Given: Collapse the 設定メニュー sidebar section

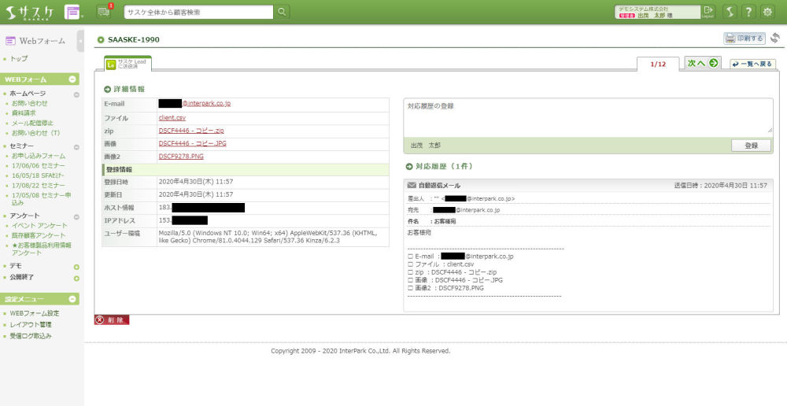Looking at the screenshot, I should [x=73, y=299].
